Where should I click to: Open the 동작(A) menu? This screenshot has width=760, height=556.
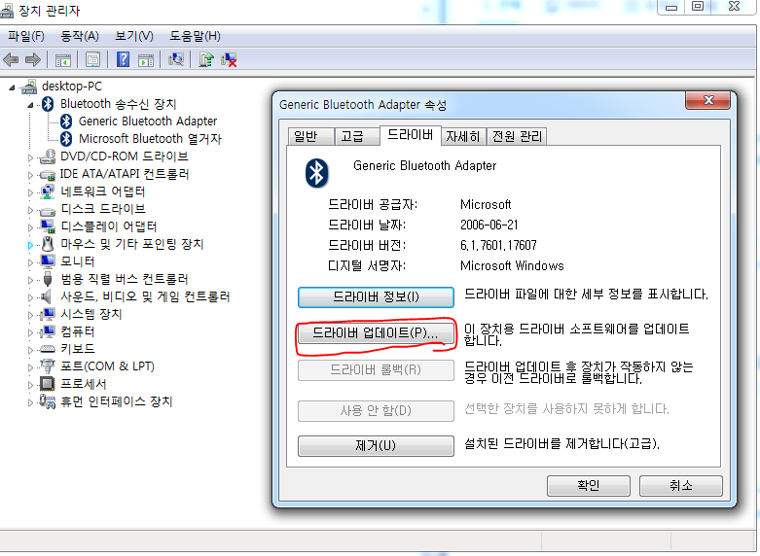[80, 36]
